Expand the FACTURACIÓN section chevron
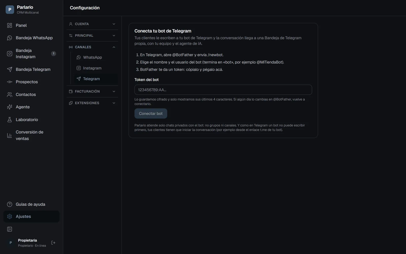Viewport: 406px width, 254px height. coord(114,91)
